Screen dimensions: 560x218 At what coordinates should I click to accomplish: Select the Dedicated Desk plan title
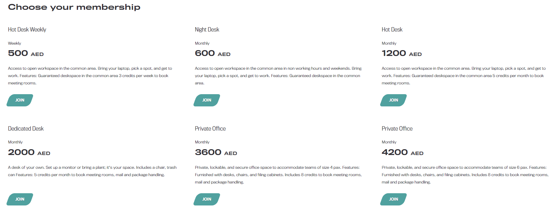[26, 128]
